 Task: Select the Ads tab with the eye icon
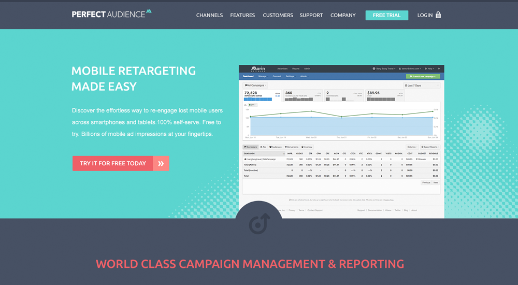(x=263, y=147)
